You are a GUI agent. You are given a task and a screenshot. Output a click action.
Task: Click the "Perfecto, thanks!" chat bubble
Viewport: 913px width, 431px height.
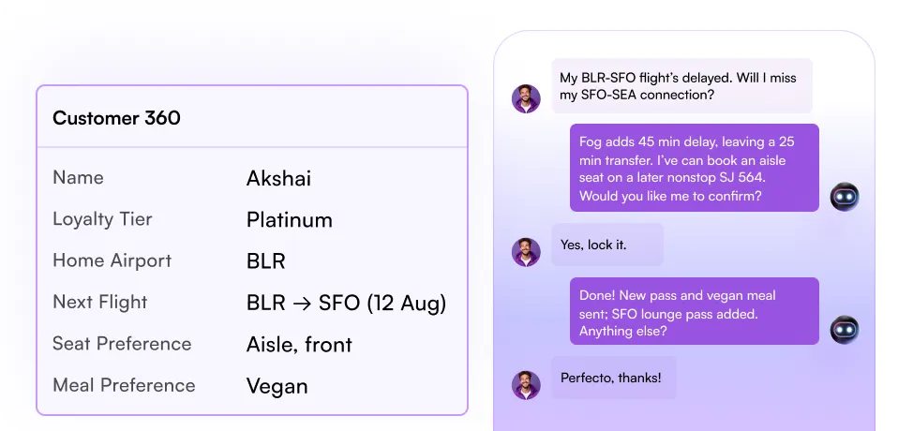click(612, 379)
